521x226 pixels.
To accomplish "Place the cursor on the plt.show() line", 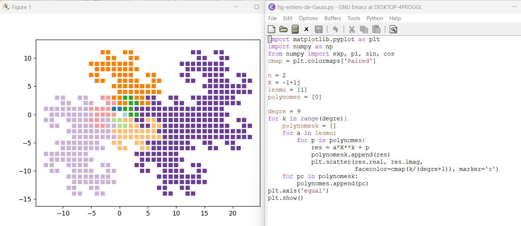I will [285, 198].
